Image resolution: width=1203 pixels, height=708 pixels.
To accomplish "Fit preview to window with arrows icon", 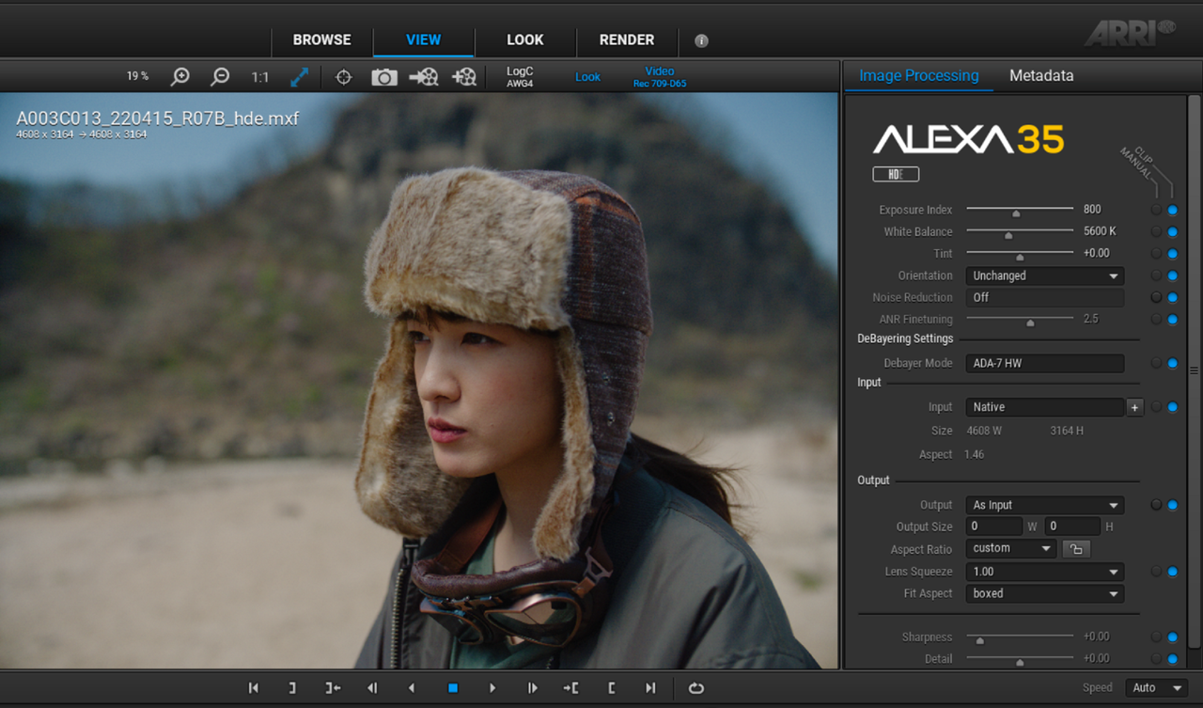I will (x=300, y=77).
